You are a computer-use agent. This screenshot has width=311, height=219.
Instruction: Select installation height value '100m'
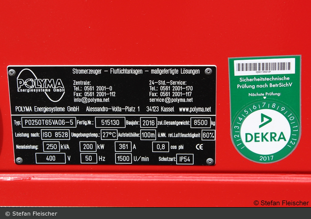148,135
